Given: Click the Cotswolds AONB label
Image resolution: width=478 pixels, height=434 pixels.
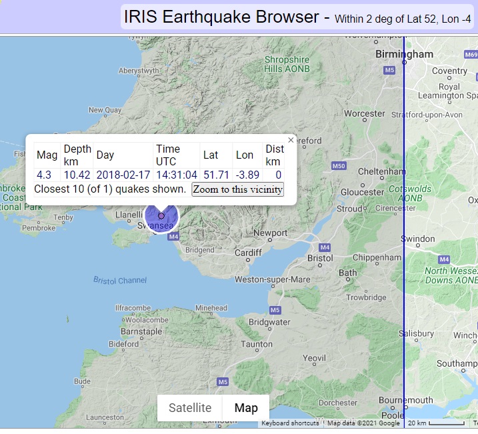Looking at the screenshot, I should pyautogui.click(x=410, y=193).
